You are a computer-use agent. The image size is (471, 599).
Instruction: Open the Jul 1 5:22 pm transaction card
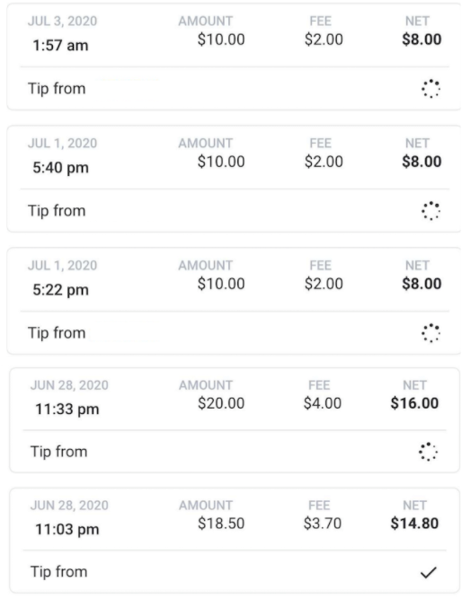[x=234, y=301]
